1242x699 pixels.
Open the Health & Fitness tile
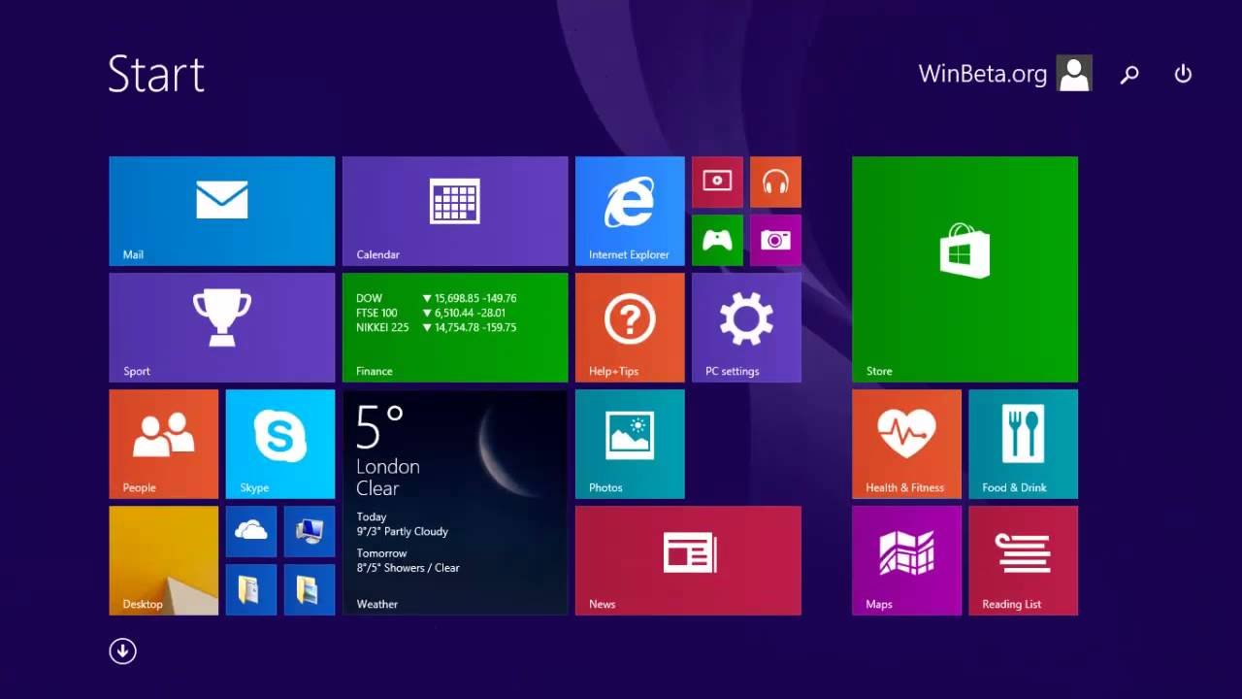click(x=906, y=444)
